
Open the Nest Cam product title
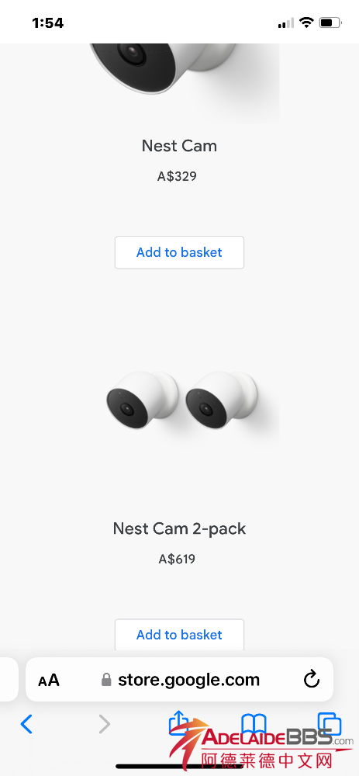point(180,146)
